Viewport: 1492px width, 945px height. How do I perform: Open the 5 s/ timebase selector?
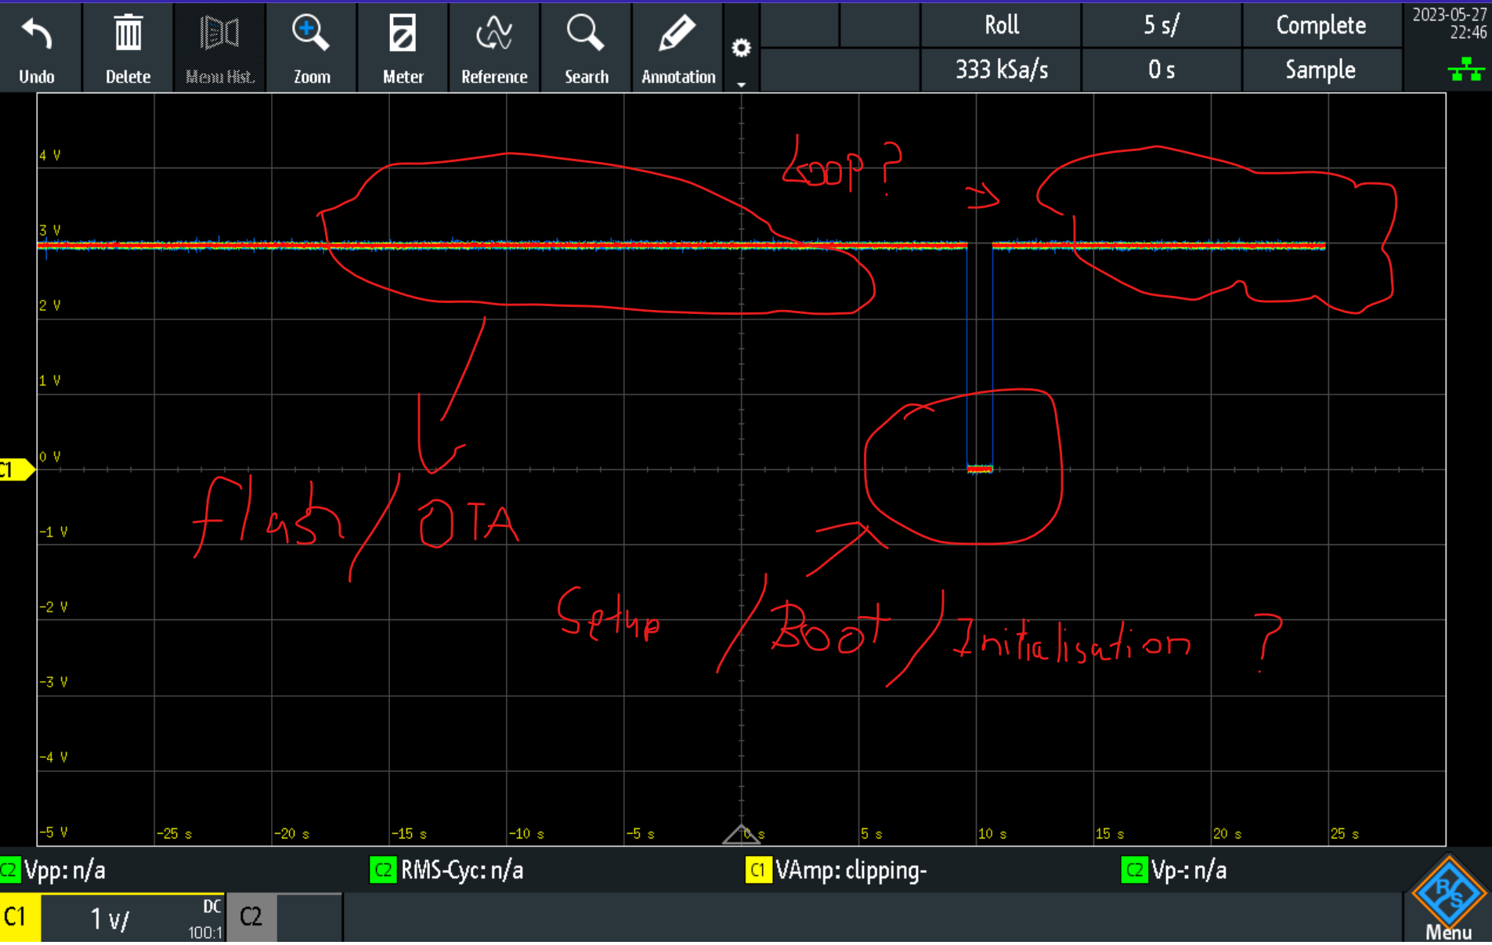point(1161,25)
